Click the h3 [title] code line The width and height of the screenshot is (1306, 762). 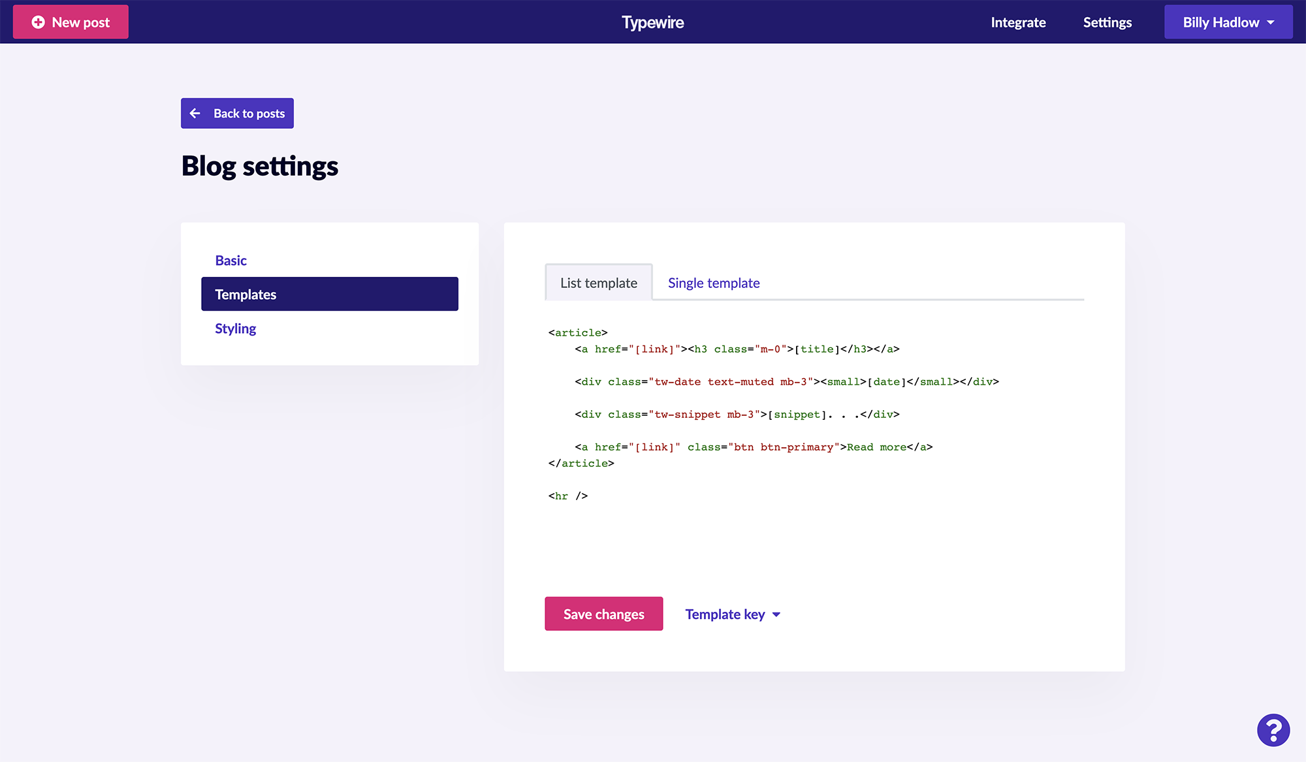point(737,349)
